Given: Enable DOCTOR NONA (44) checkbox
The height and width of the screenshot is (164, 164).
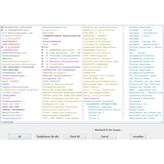Looking at the screenshot, I should point(83,78).
